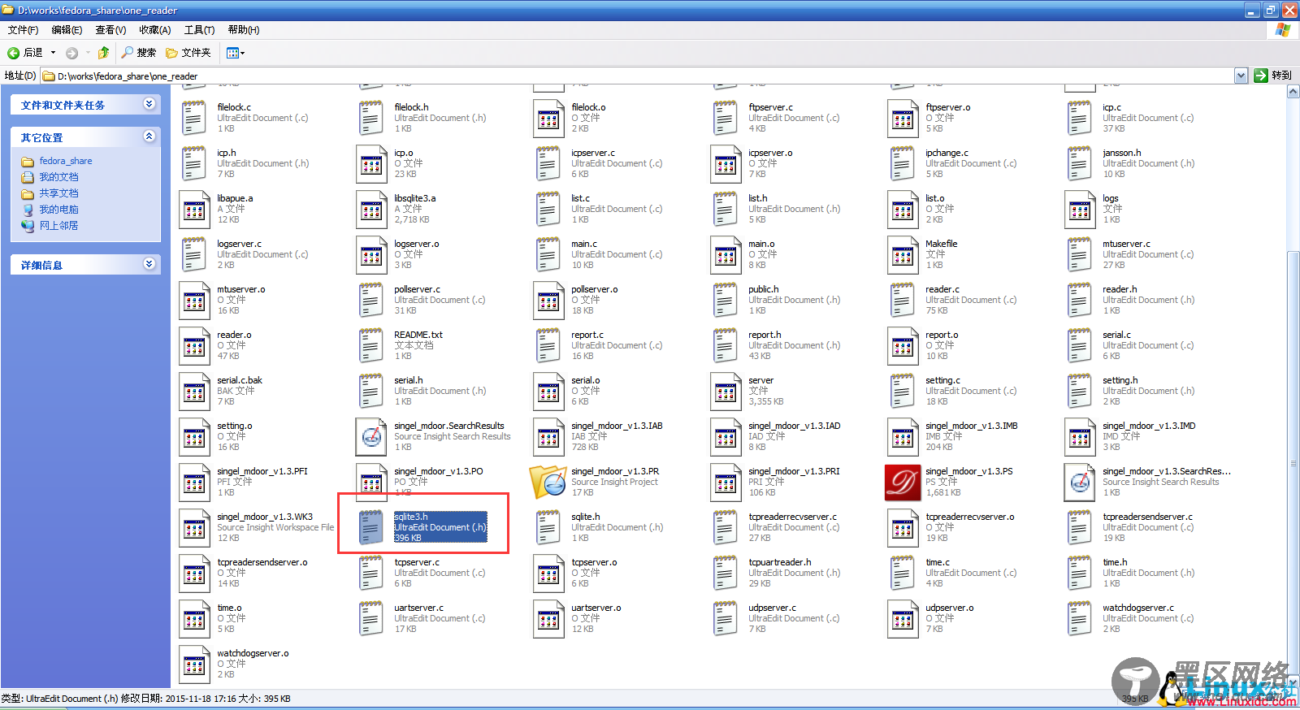Open the Tools (工具) menu

pos(199,30)
